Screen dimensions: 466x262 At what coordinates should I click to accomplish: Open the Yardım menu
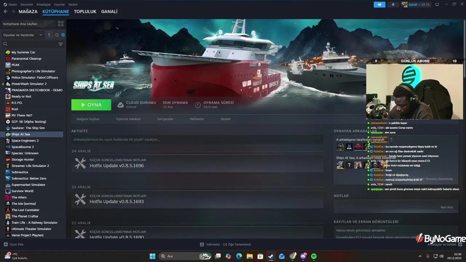[x=73, y=4]
